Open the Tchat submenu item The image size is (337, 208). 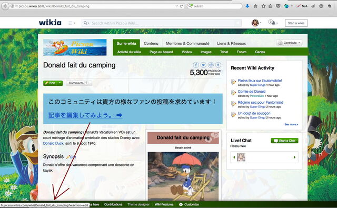[224, 52]
